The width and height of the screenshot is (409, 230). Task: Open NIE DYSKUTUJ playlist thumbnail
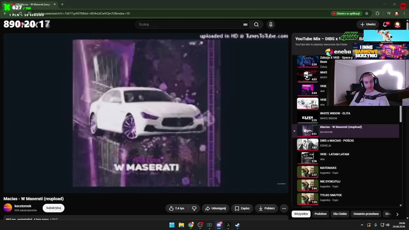pyautogui.click(x=308, y=185)
